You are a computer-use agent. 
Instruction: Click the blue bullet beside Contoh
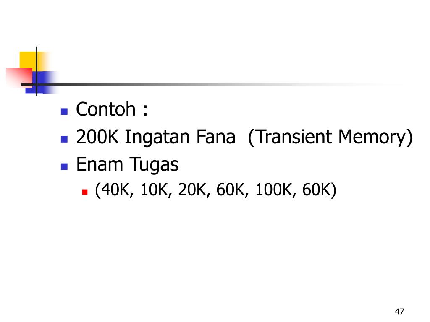click(x=64, y=112)
